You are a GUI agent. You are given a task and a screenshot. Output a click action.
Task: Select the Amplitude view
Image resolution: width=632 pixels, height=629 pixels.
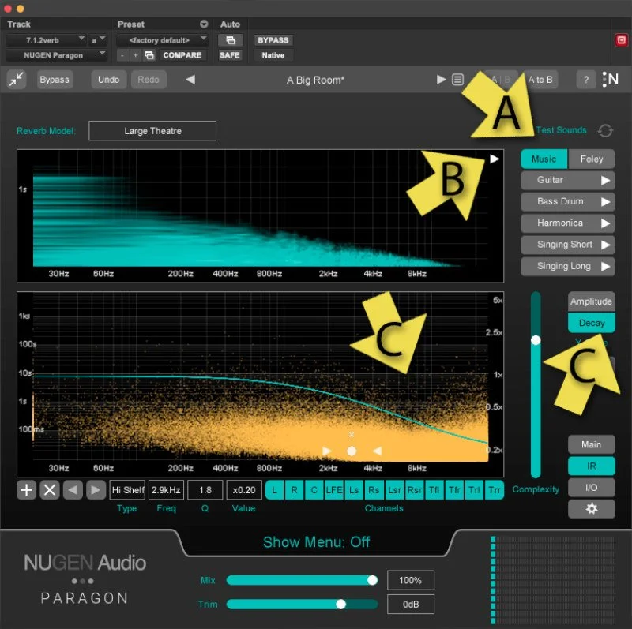point(591,301)
